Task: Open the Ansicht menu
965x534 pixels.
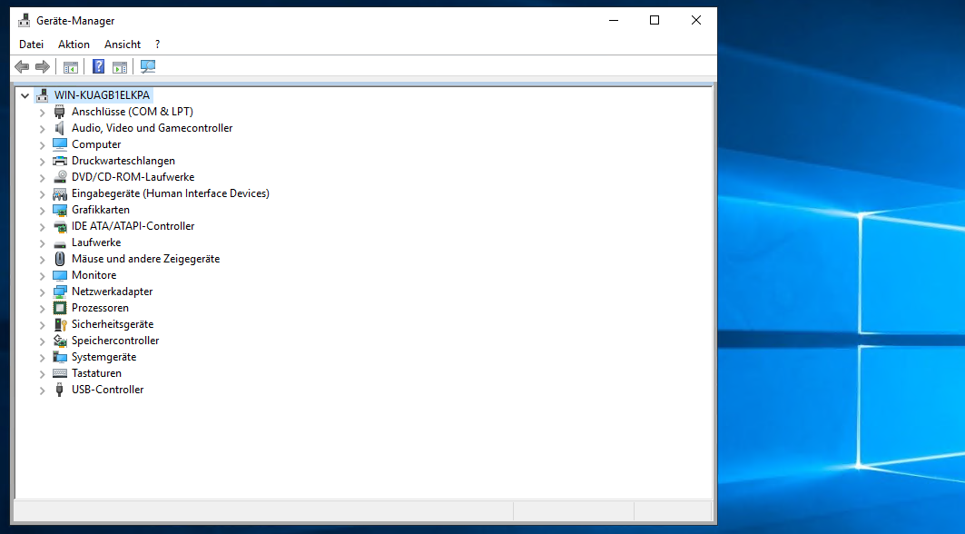Action: 123,44
